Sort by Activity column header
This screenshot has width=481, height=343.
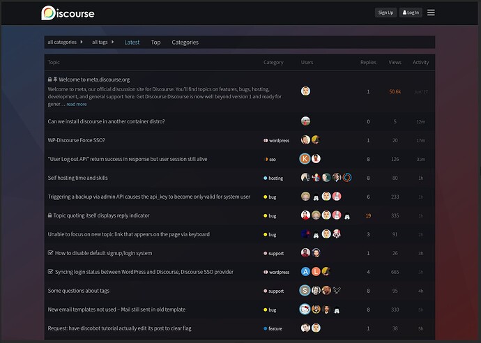(x=420, y=62)
